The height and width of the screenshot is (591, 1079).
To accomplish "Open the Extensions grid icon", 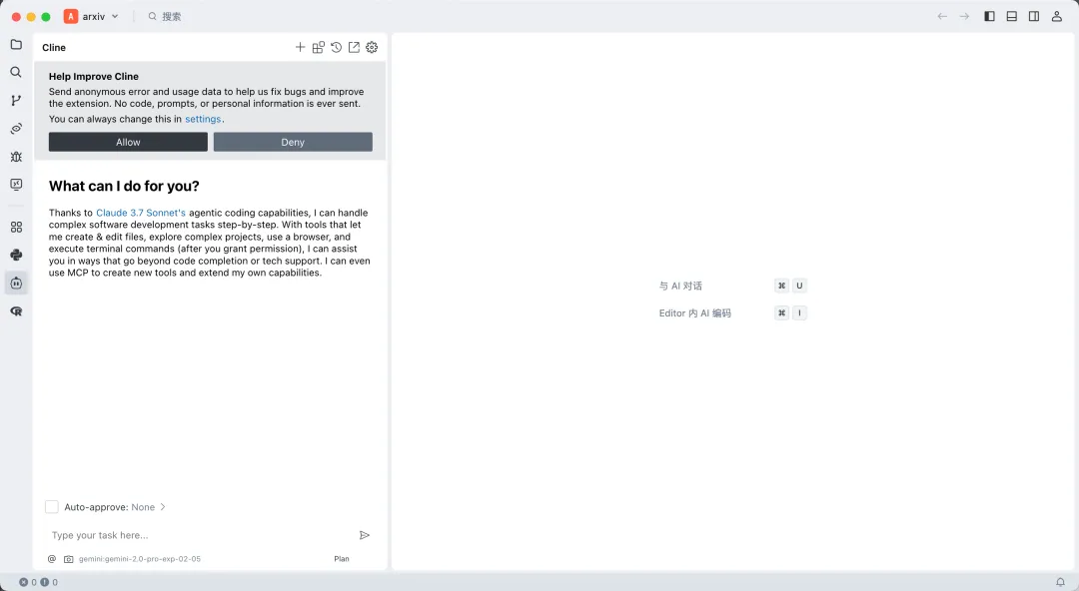I will click(17, 227).
